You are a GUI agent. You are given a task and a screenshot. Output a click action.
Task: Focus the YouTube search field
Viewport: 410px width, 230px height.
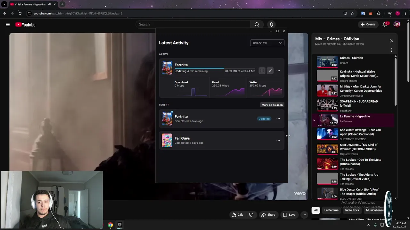(193, 24)
